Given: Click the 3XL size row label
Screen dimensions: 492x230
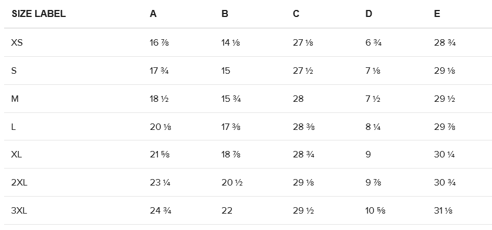Looking at the screenshot, I should coord(19,211).
